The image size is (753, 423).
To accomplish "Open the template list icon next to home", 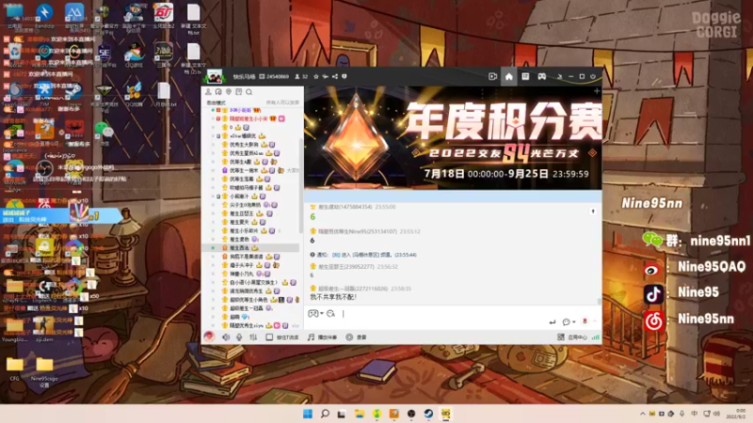I will (525, 77).
